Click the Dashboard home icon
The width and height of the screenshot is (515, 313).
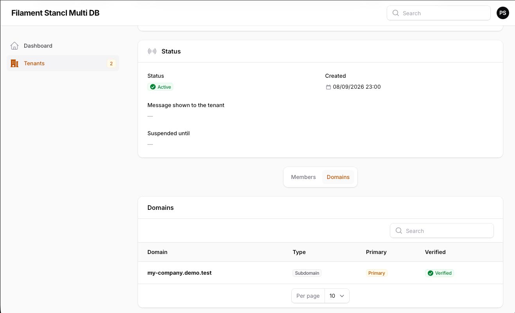click(x=14, y=46)
